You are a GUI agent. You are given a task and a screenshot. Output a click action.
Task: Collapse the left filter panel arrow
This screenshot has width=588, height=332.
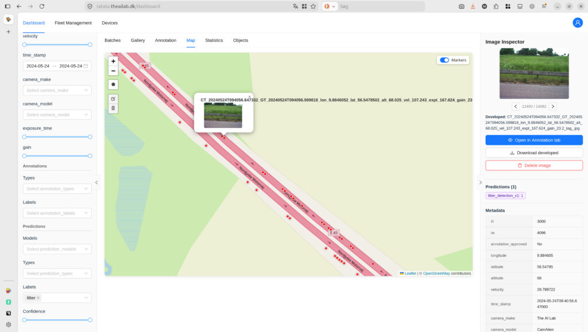[96, 182]
